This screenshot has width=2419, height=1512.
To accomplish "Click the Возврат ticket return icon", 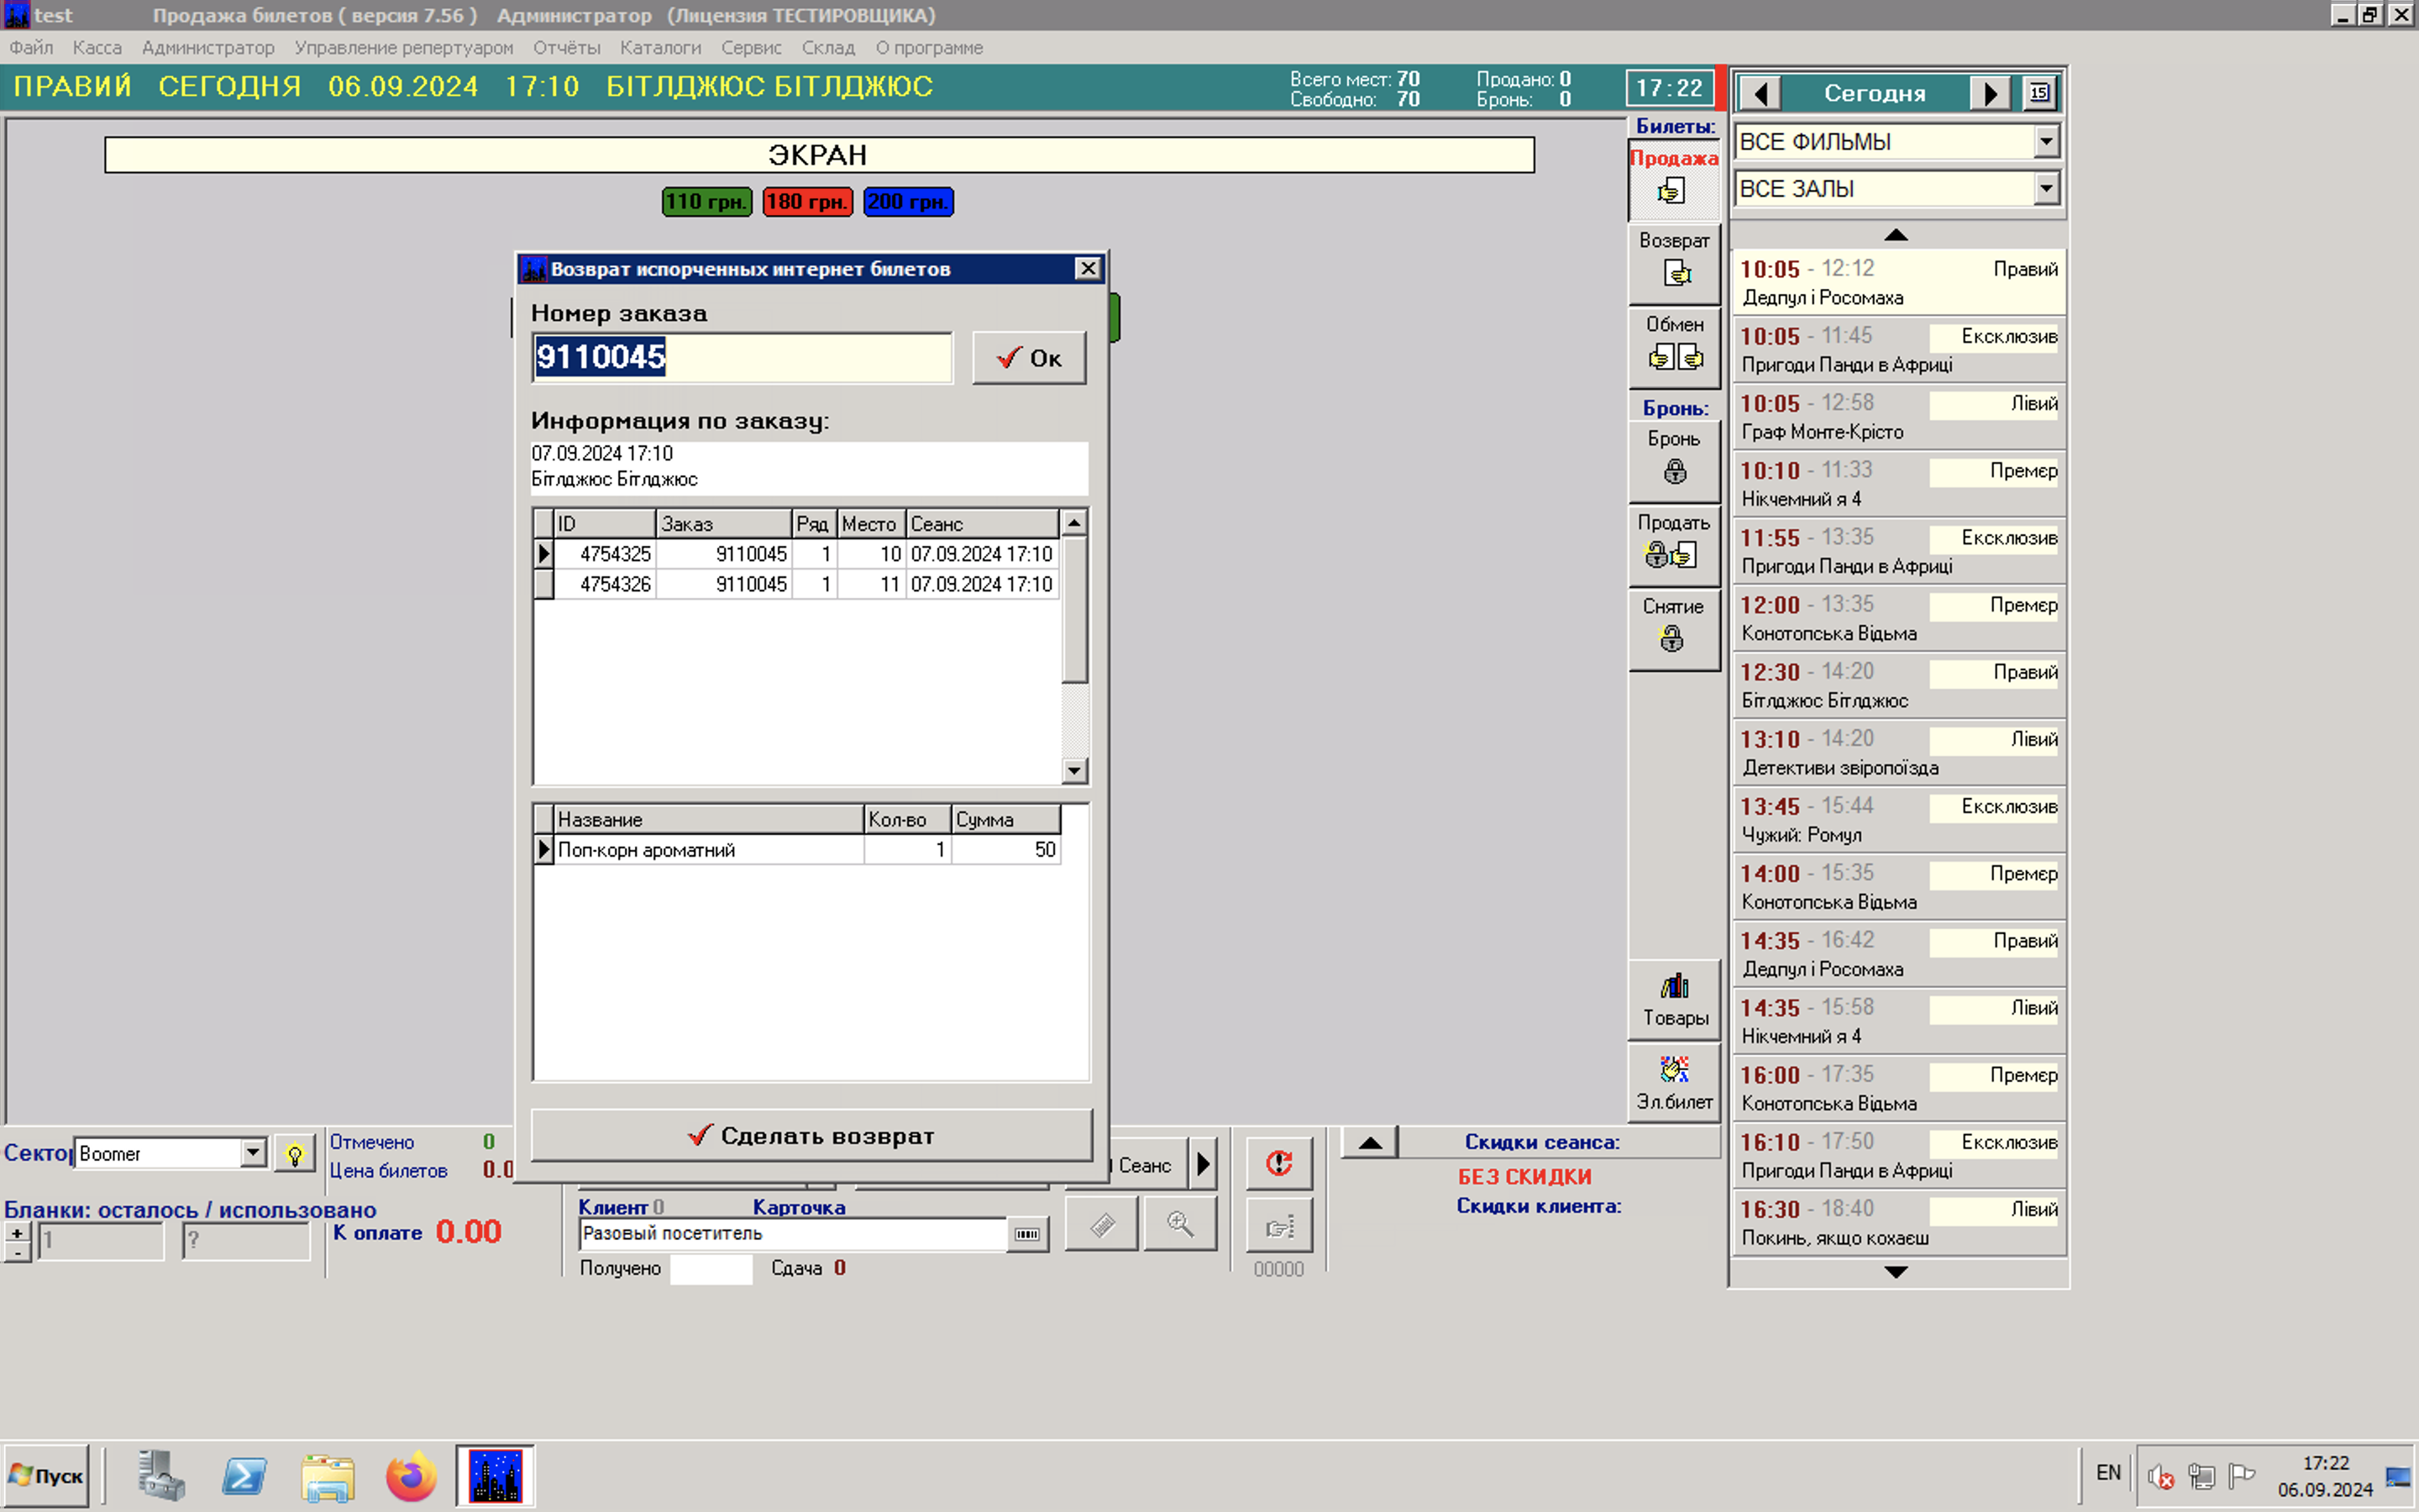I will click(1676, 272).
